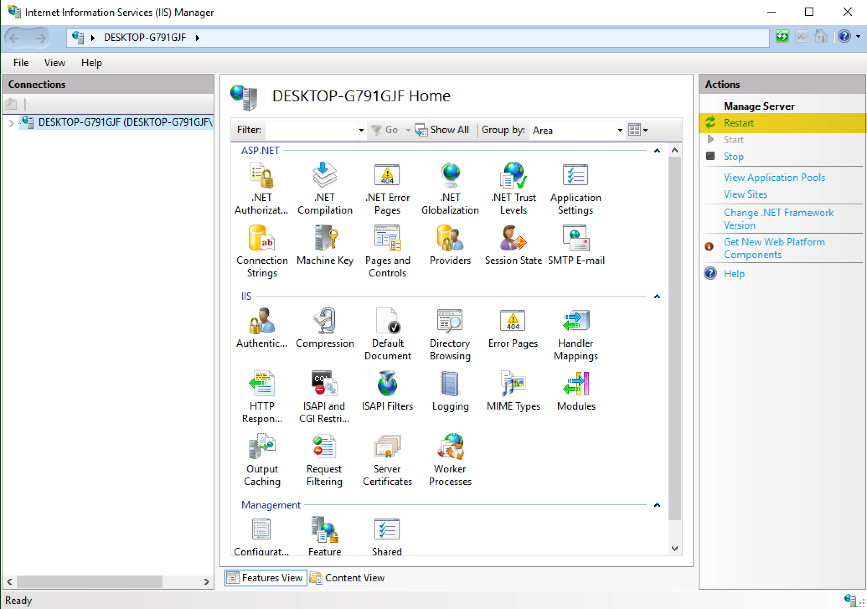Open the File menu
867x609 pixels.
point(21,63)
